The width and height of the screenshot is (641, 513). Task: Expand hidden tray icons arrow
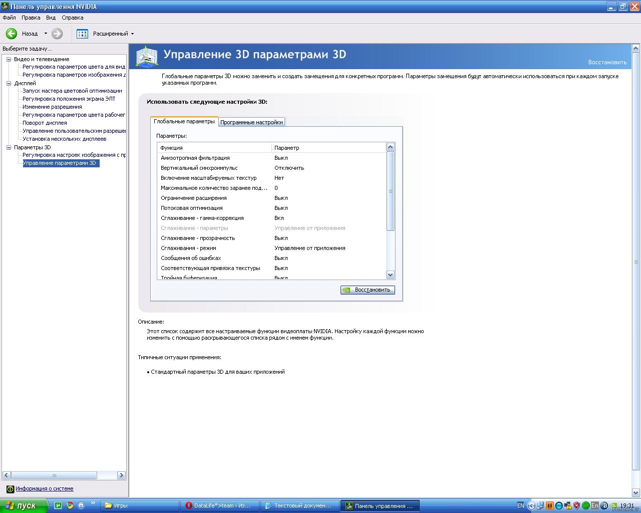[x=532, y=505]
